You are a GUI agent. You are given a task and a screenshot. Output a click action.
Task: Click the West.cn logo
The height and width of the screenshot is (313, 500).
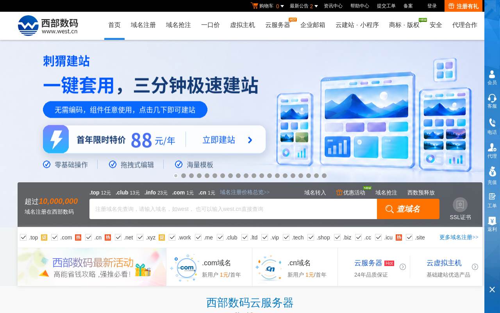[x=48, y=25]
